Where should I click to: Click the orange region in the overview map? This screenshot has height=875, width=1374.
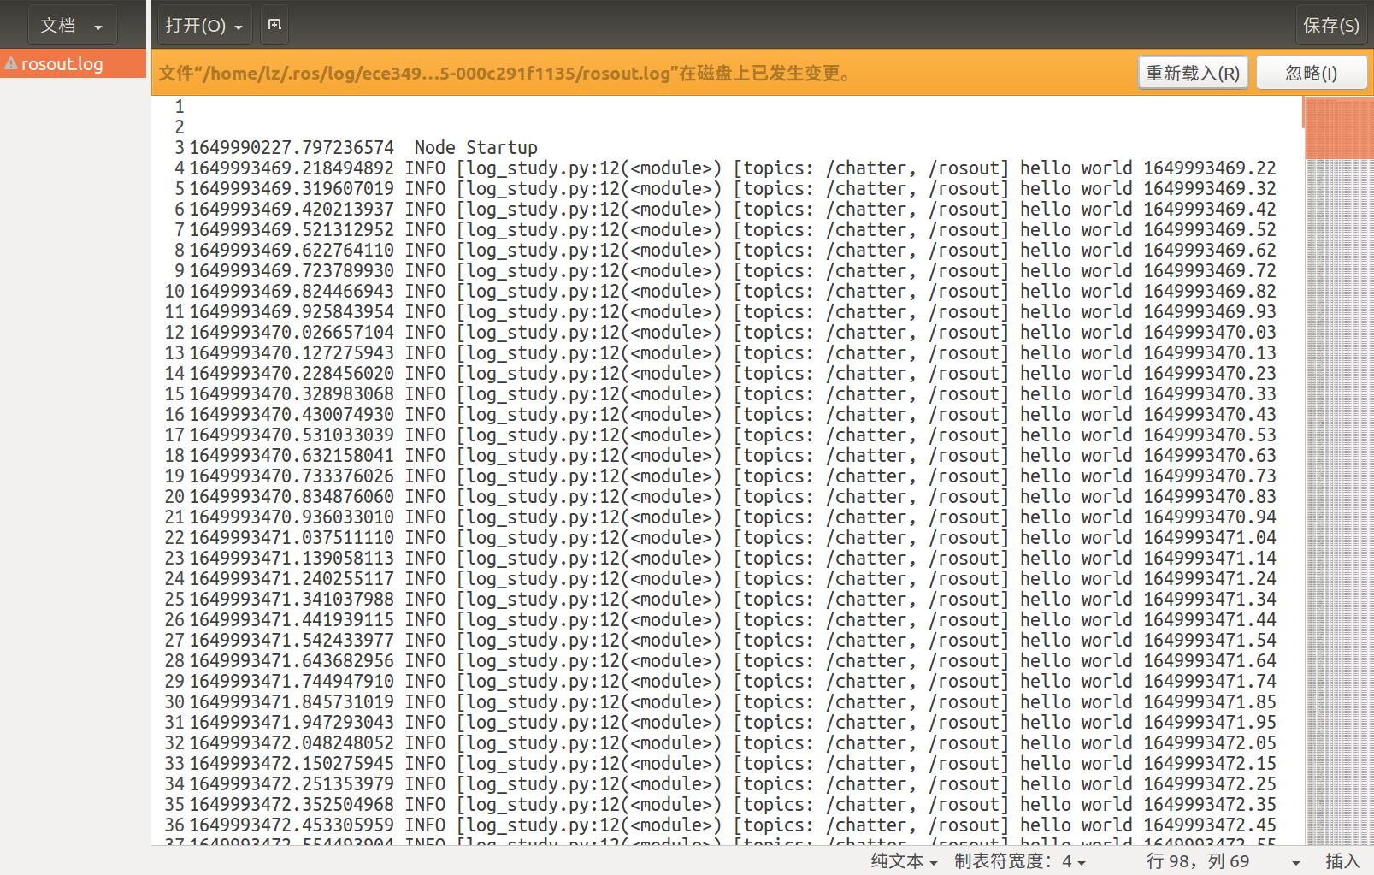tap(1338, 128)
